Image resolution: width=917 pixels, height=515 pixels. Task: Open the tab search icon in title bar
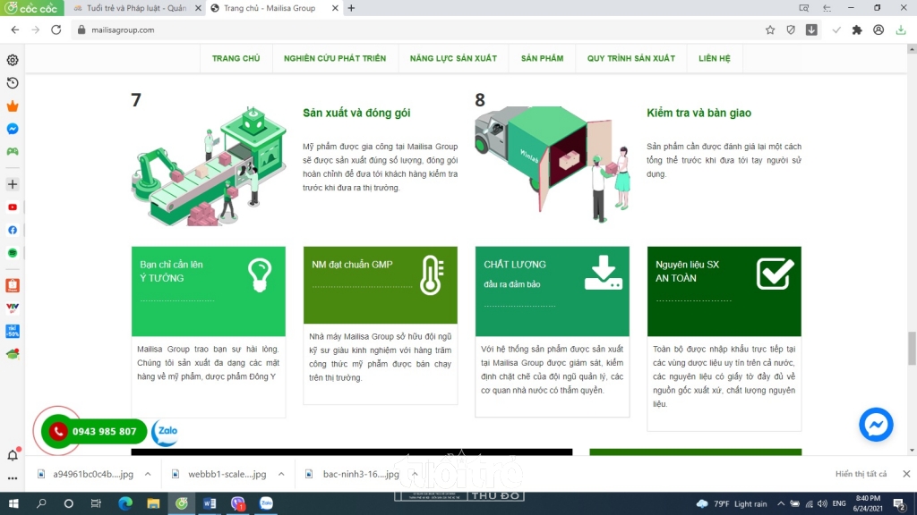point(804,8)
